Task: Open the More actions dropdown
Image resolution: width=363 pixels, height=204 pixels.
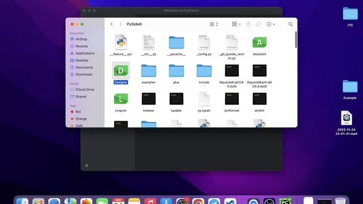Action: pyautogui.click(x=271, y=24)
